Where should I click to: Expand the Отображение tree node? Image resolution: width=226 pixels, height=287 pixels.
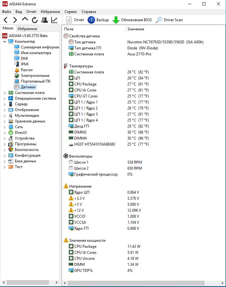point(5,110)
